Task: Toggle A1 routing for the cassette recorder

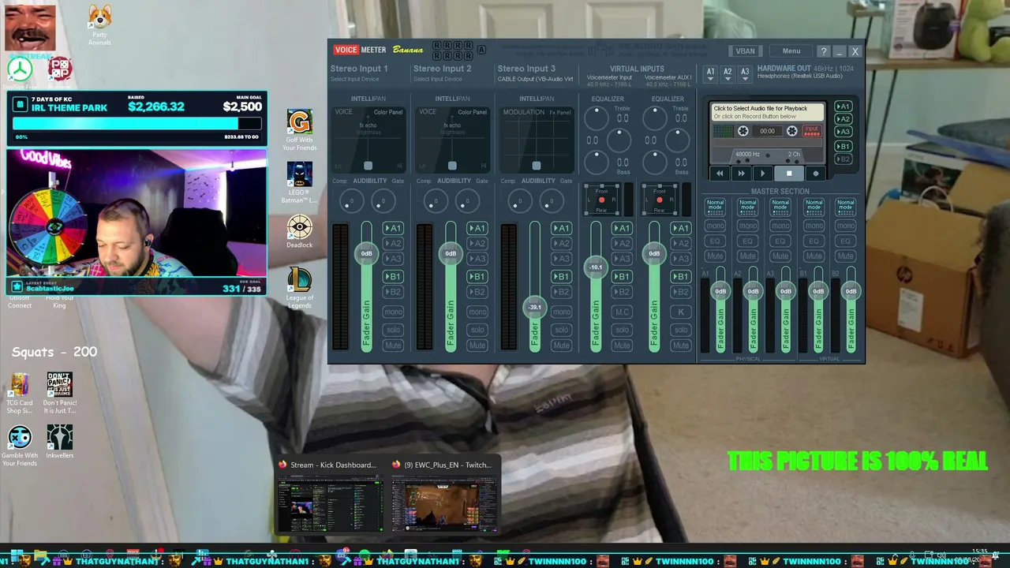Action: (x=844, y=106)
